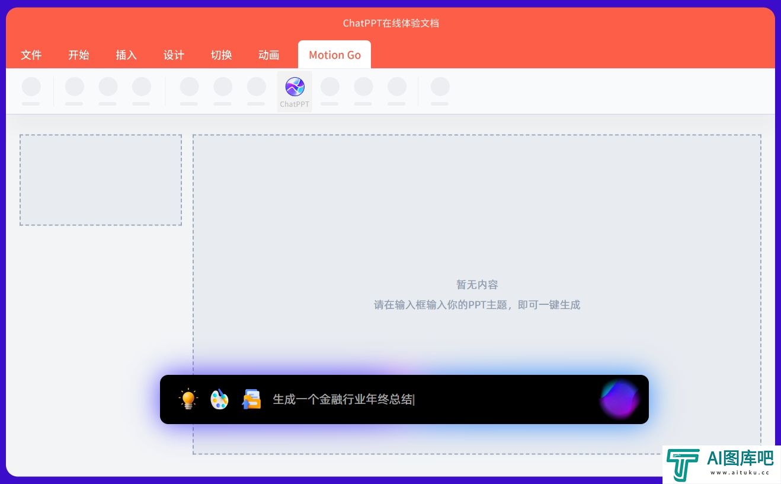Select the Motion Go tab
The width and height of the screenshot is (781, 484).
click(x=335, y=55)
